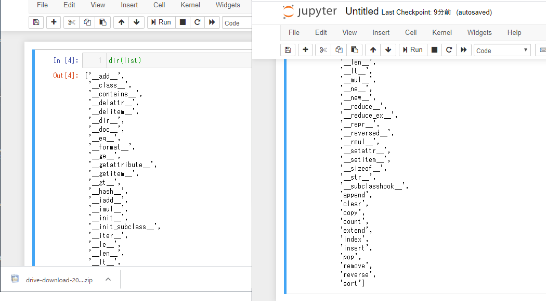
Task: Move cell down arrow in right toolbar
Action: click(388, 50)
